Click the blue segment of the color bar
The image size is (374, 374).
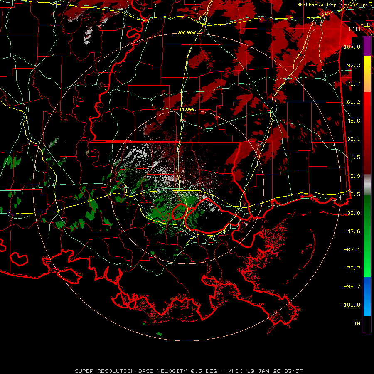pyautogui.click(x=367, y=296)
